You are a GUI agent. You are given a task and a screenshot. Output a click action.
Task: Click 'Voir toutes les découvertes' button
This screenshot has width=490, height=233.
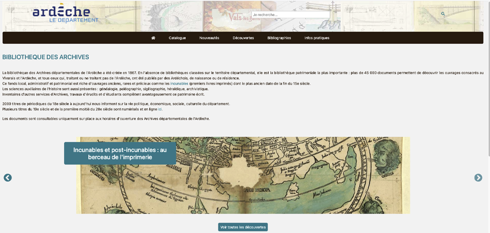coord(243,227)
